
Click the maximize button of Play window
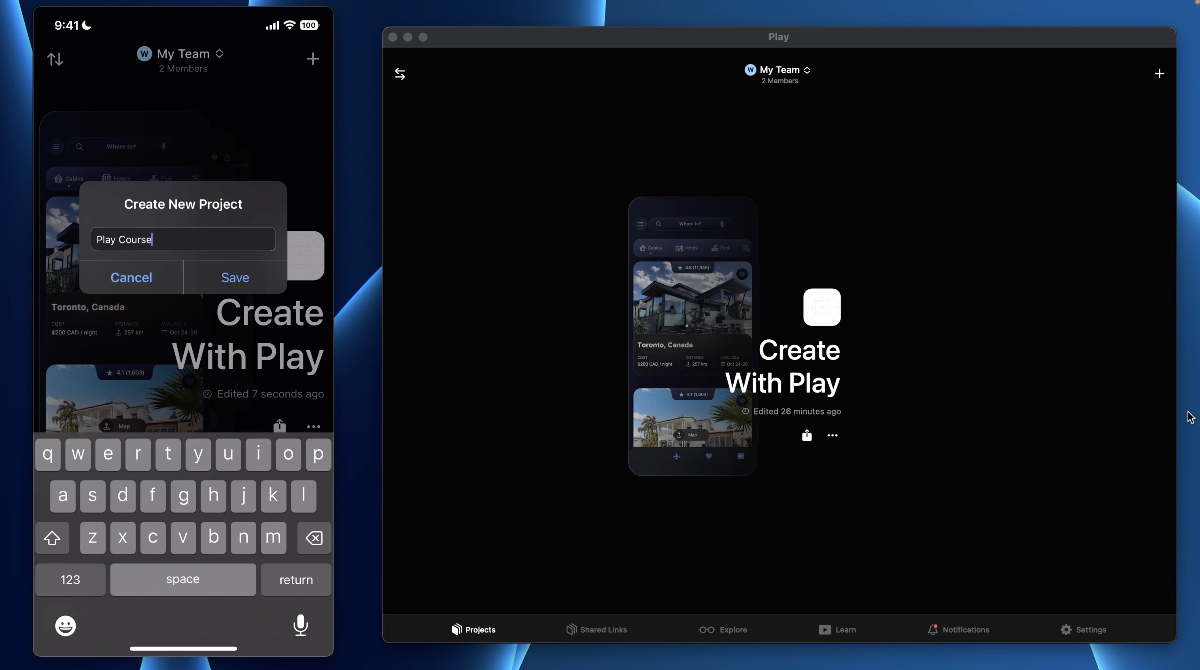click(x=423, y=37)
